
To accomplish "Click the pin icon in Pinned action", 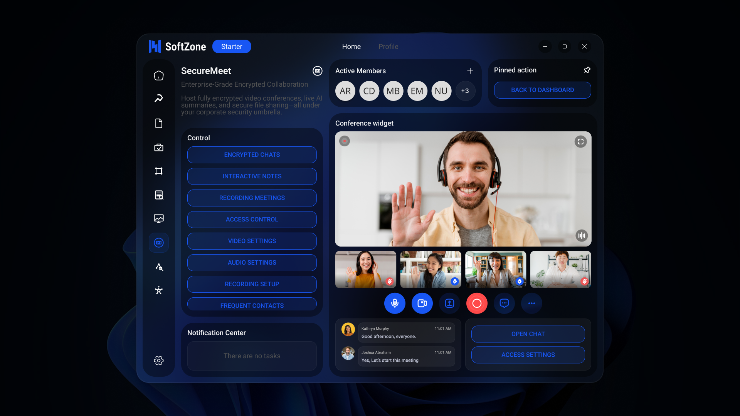I will [587, 70].
